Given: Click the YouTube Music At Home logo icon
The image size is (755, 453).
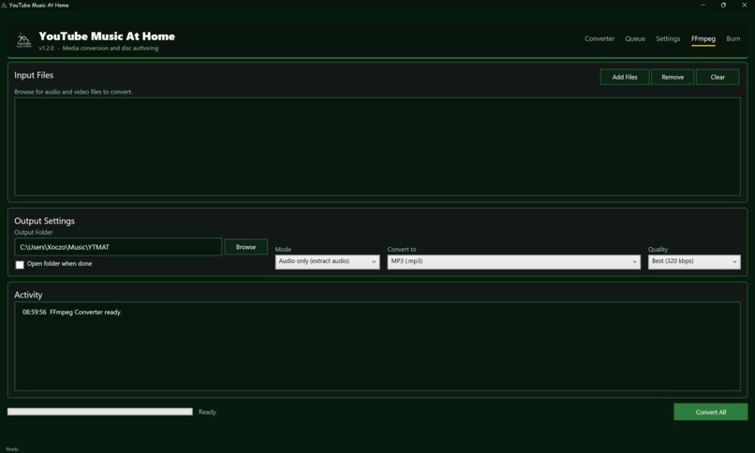Looking at the screenshot, I should (x=23, y=40).
